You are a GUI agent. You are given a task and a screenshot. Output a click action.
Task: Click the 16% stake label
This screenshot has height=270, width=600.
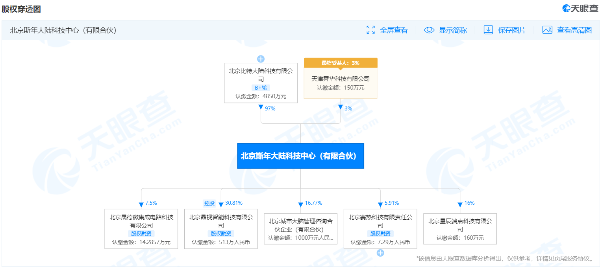click(x=469, y=203)
